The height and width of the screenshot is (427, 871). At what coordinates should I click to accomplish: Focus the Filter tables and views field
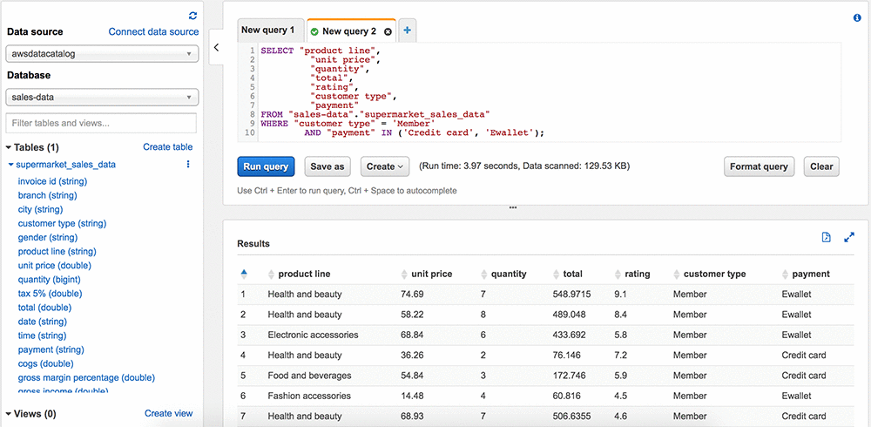(100, 123)
